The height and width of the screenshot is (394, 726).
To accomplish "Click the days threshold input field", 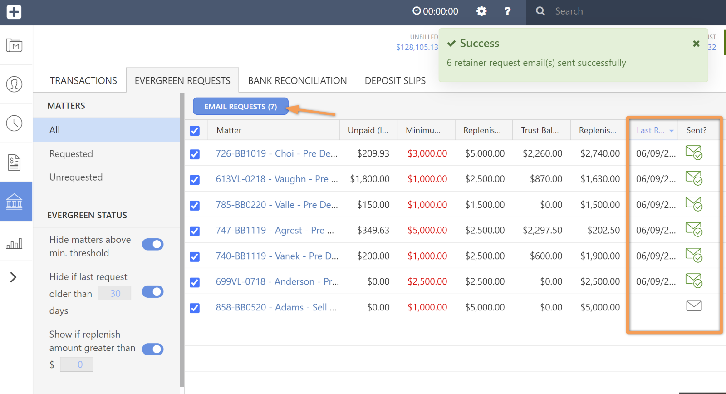I will pos(115,294).
